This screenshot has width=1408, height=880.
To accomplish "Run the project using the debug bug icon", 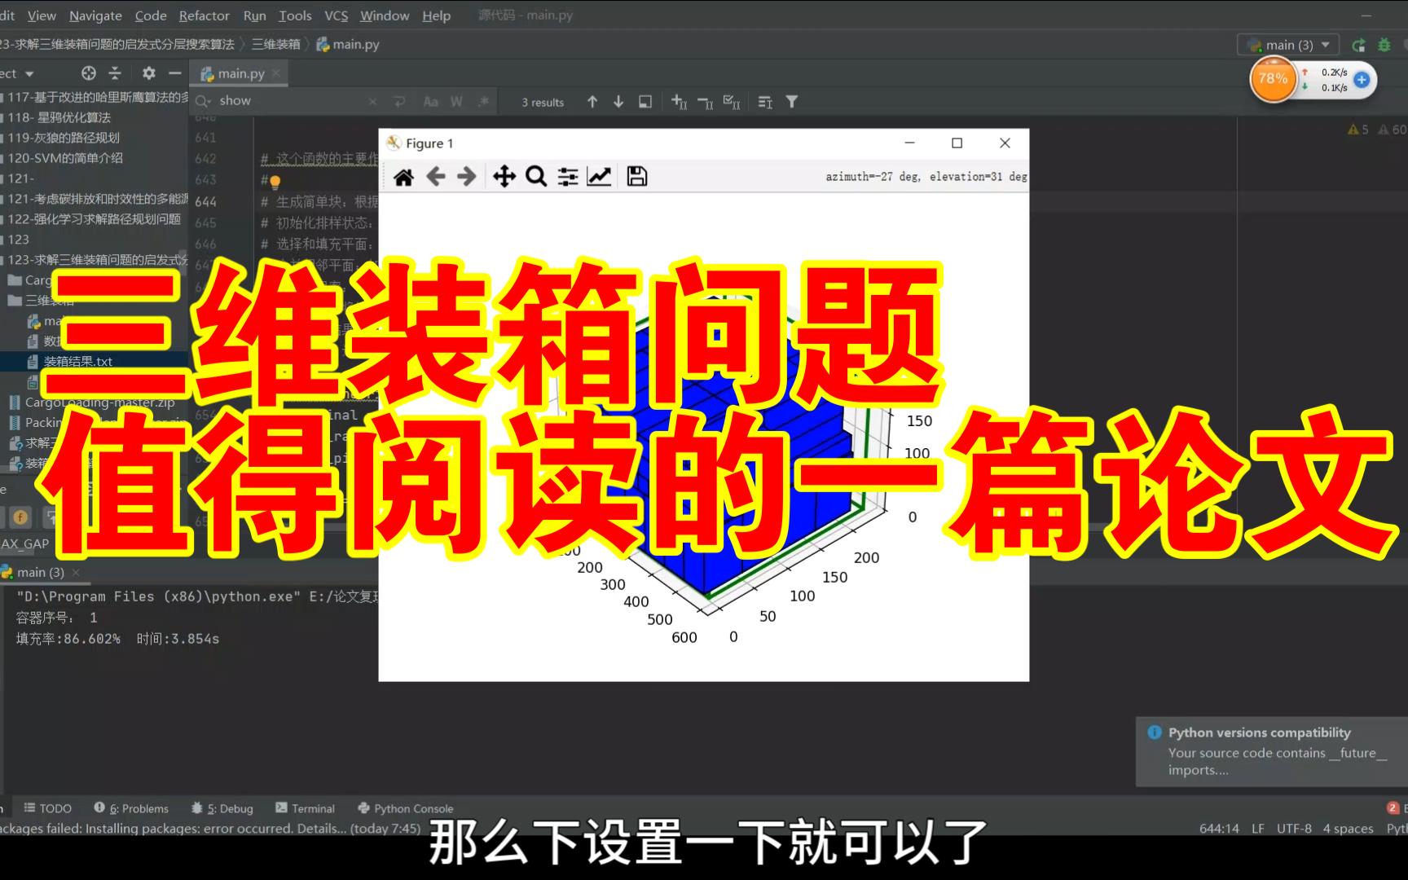I will [1384, 45].
